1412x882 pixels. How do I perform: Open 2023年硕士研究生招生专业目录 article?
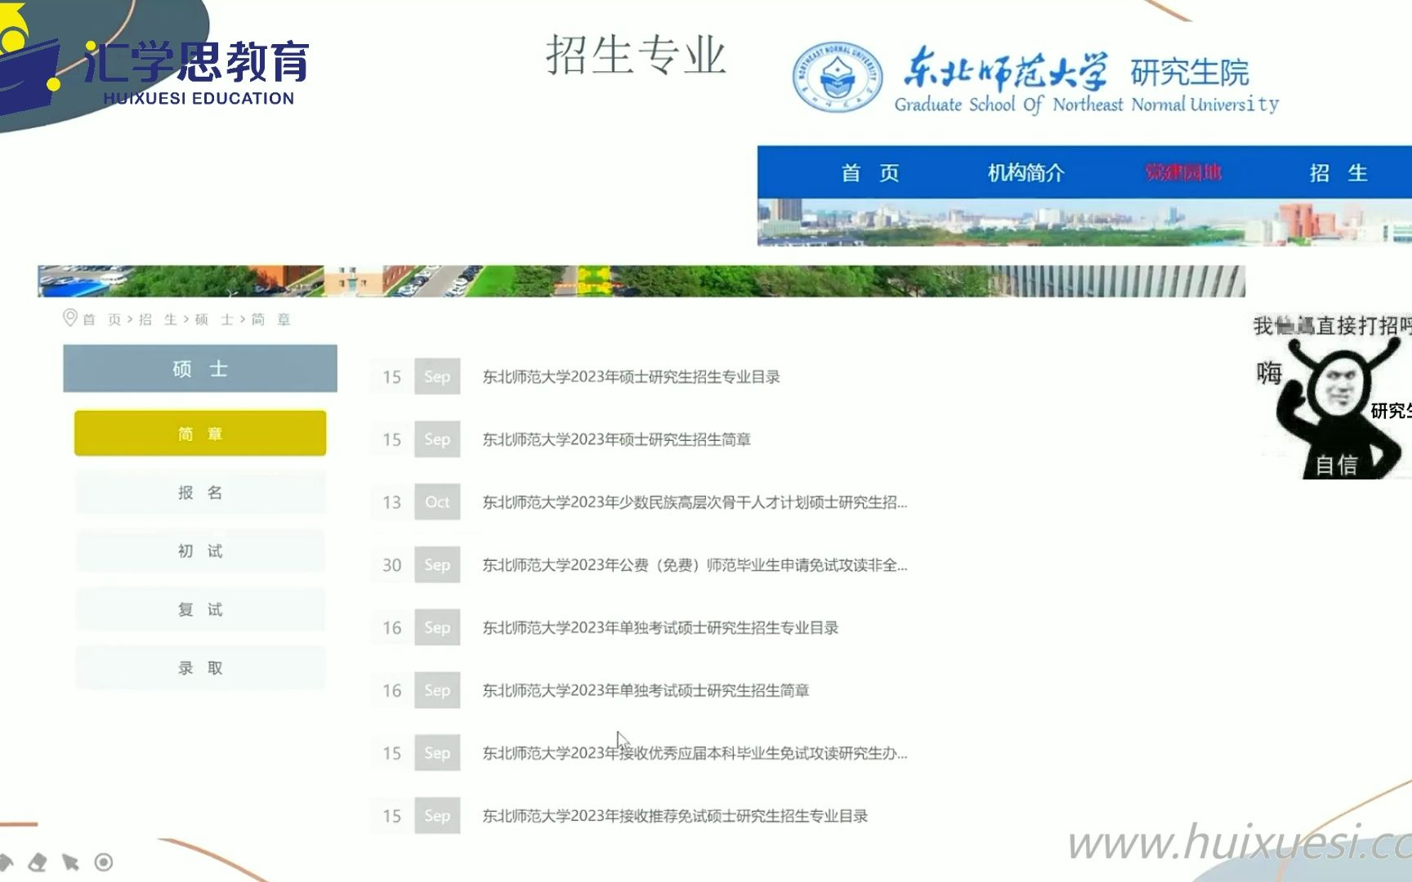pos(631,376)
